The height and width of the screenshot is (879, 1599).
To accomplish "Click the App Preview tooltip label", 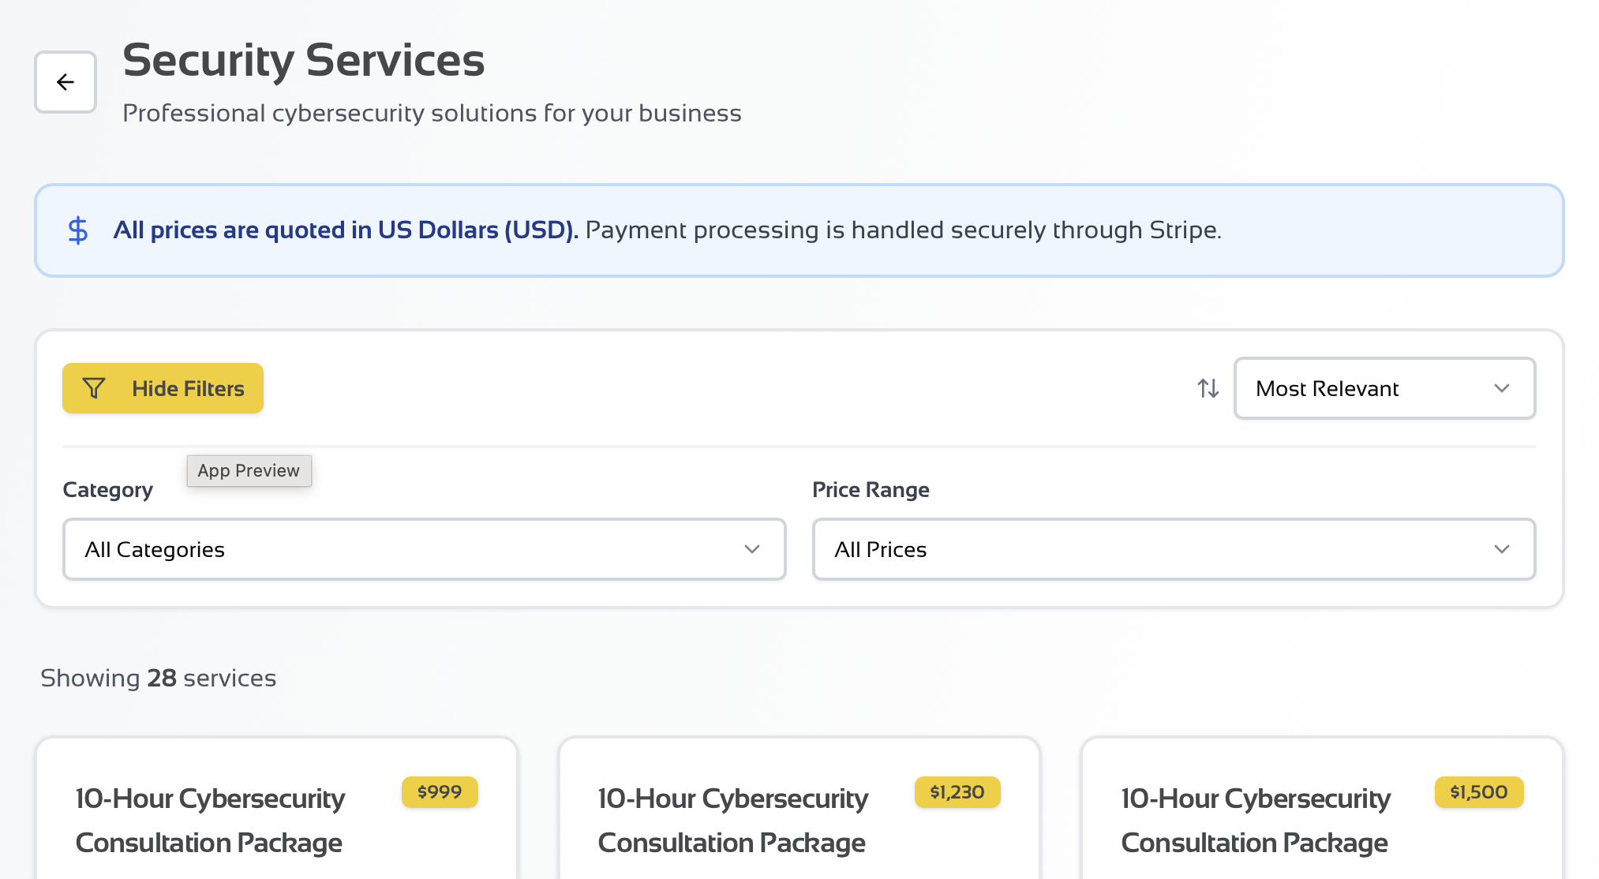I will (249, 471).
